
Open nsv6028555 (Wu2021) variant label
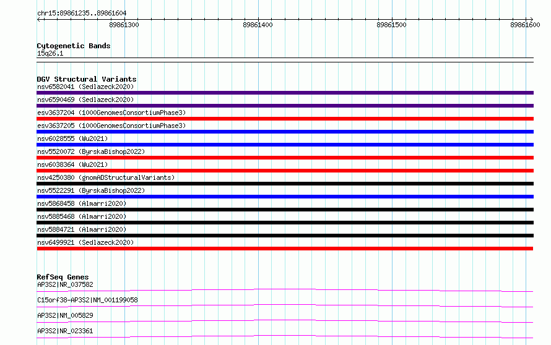click(x=72, y=138)
